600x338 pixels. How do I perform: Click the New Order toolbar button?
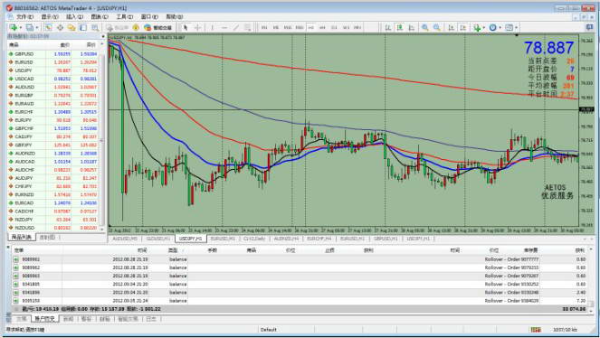tap(117, 27)
